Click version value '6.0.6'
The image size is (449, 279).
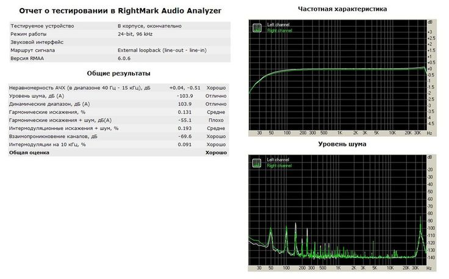[x=124, y=58]
